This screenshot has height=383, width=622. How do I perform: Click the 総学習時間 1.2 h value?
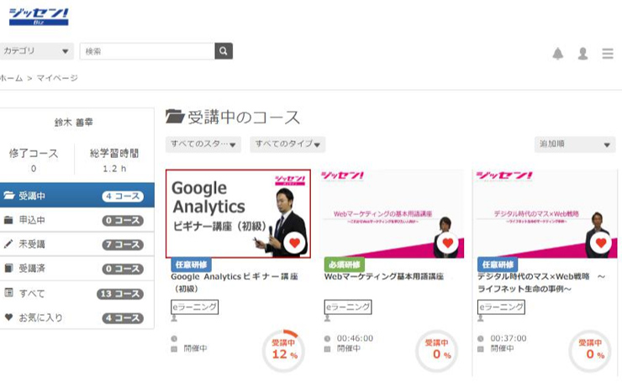pos(114,169)
